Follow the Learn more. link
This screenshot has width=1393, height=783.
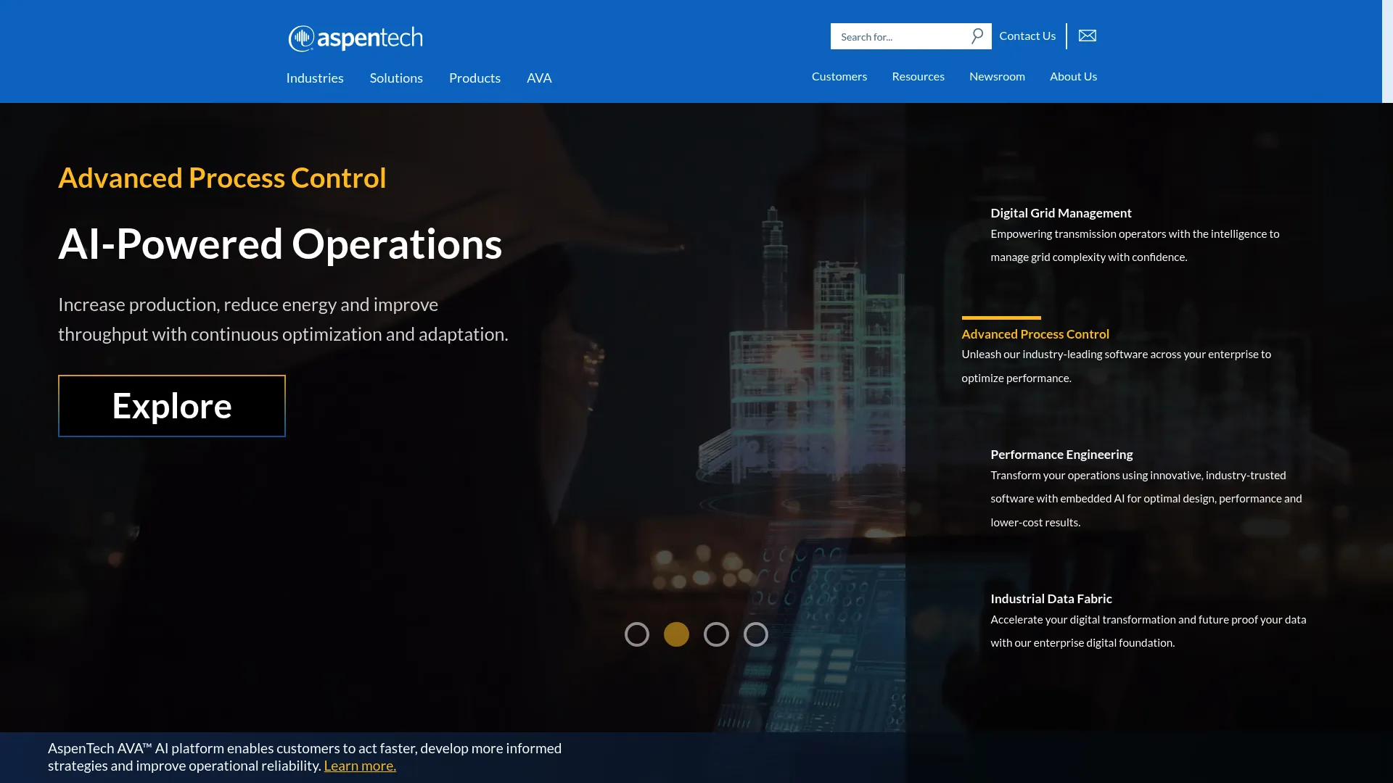[360, 766]
